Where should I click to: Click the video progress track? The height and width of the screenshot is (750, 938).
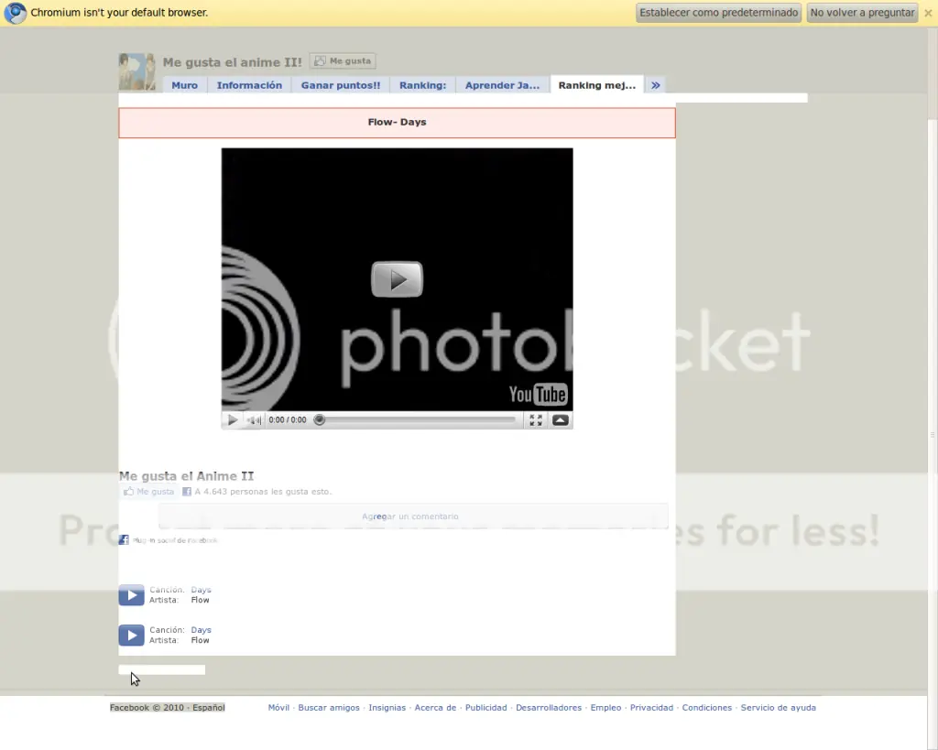[x=419, y=419]
